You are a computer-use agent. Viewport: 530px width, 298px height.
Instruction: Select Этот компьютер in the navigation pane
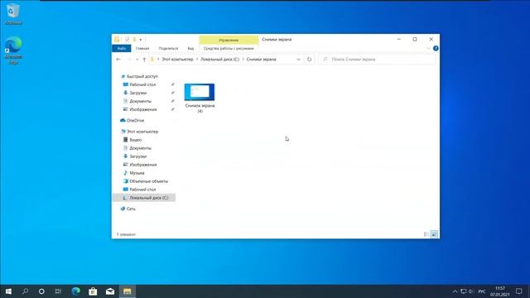tap(142, 132)
